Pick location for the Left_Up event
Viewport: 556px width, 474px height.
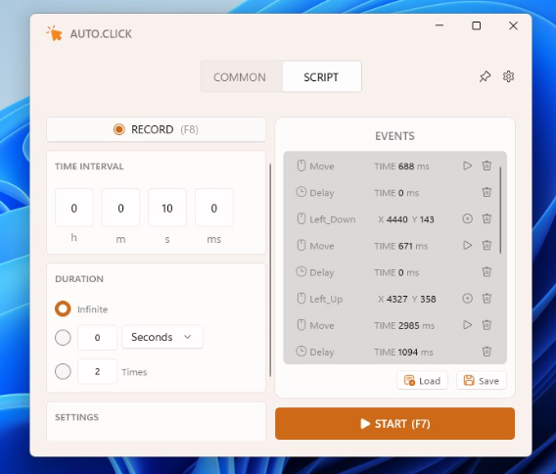point(467,299)
